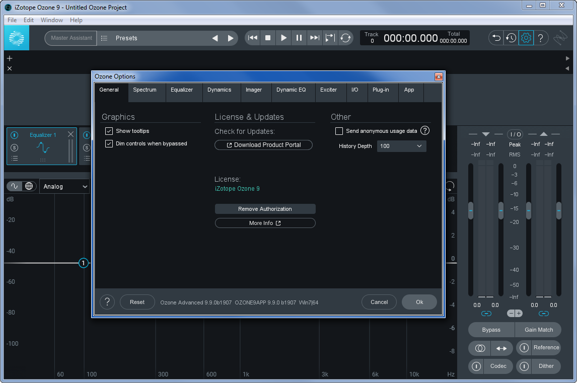The height and width of the screenshot is (383, 577).
Task: Click the More Info link button
Action: (265, 223)
